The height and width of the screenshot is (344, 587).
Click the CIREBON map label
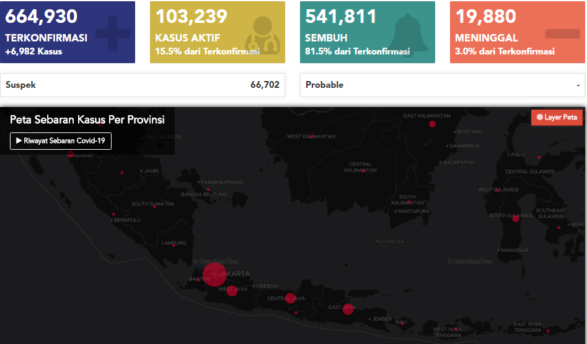[267, 286]
